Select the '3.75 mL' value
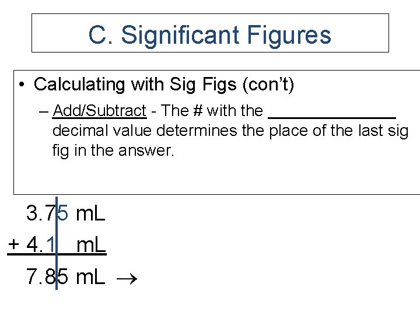Image resolution: width=420 pixels, height=315 pixels. click(65, 213)
